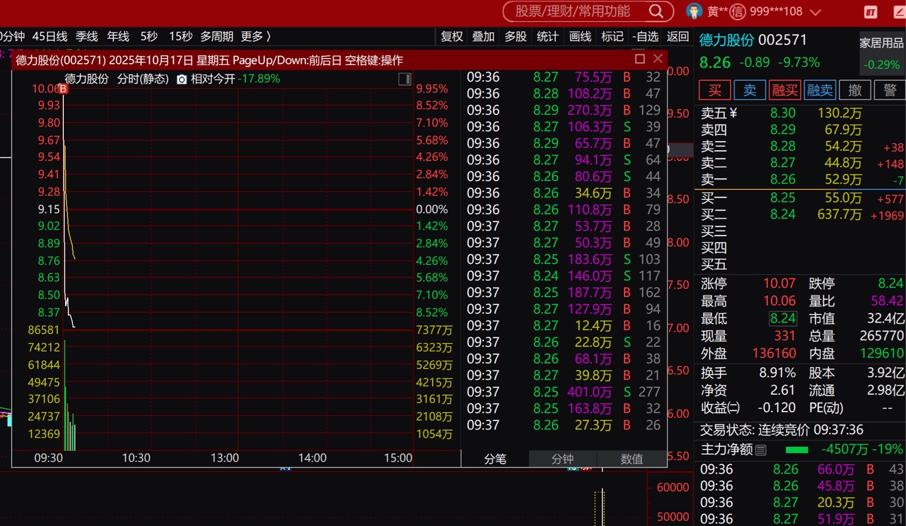Select 卖一 price 8.26
This screenshot has width=906, height=526.
click(x=783, y=179)
